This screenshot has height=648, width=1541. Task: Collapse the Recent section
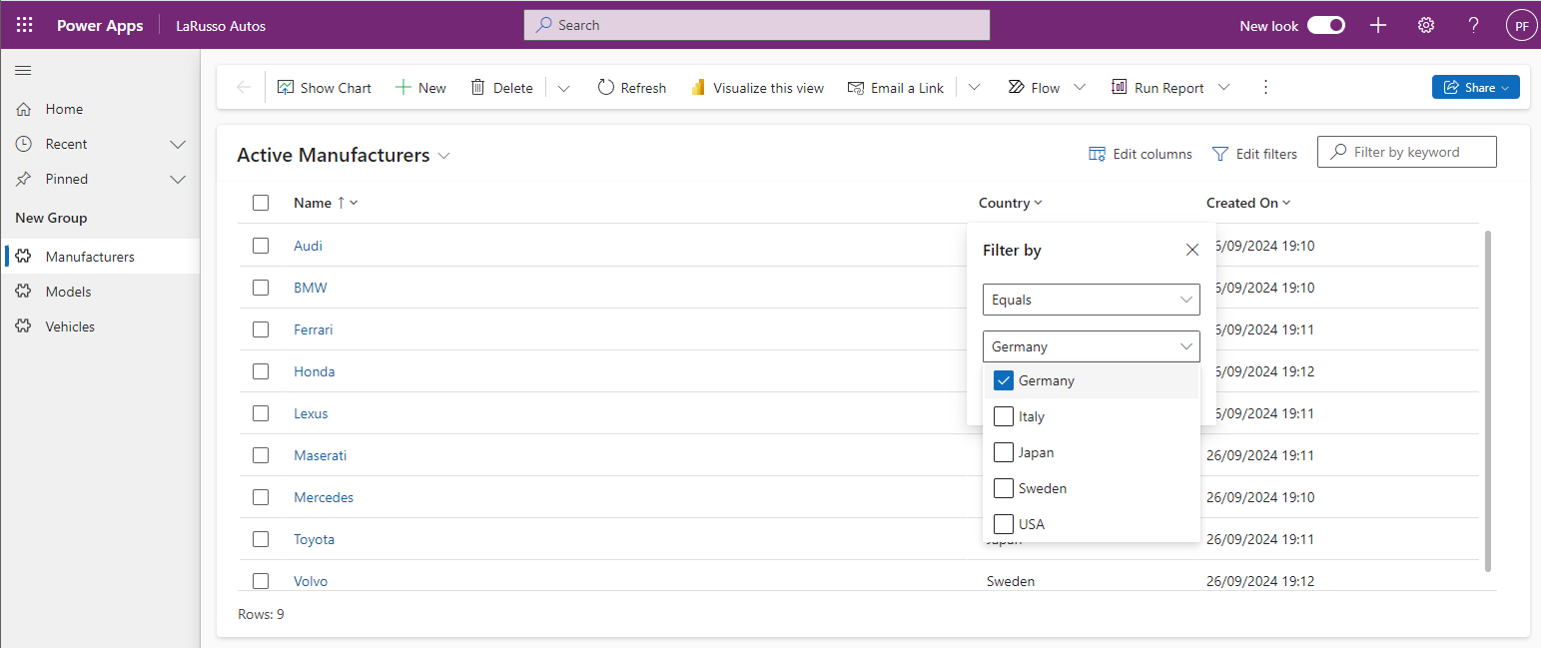pyautogui.click(x=178, y=143)
